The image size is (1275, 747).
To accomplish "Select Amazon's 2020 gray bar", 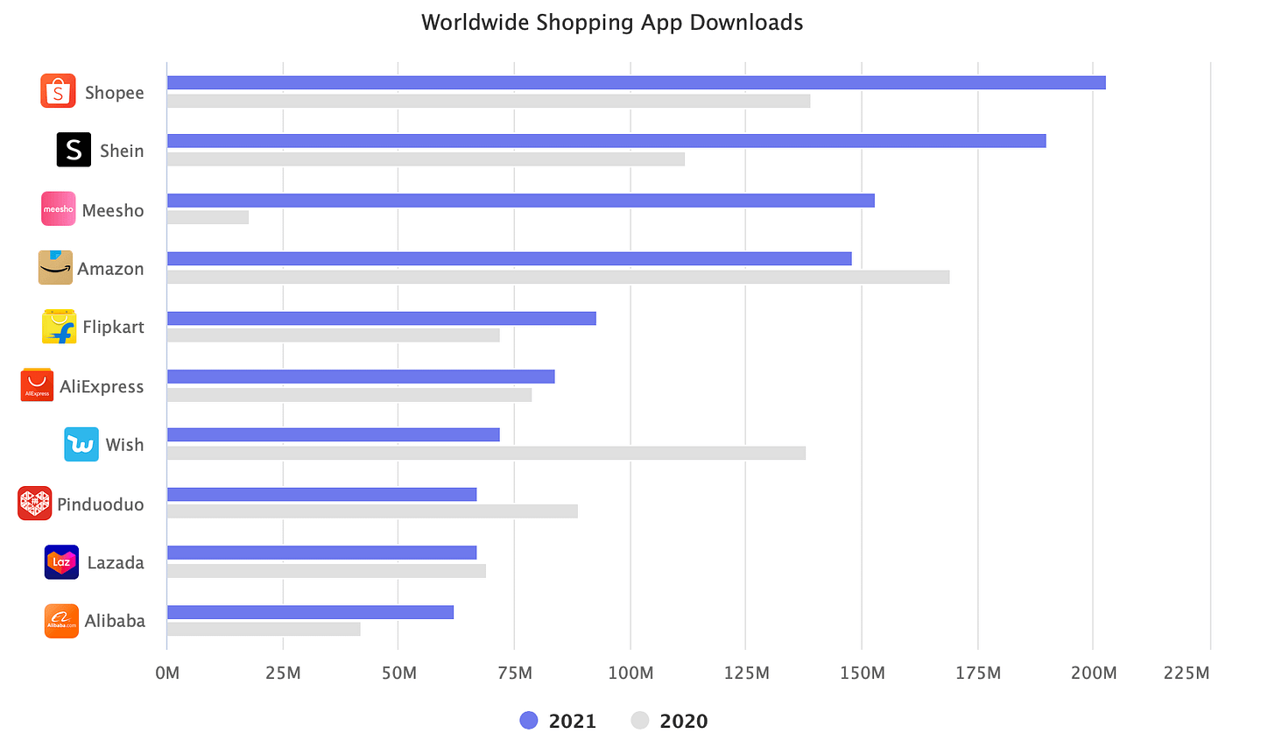I will (x=559, y=277).
